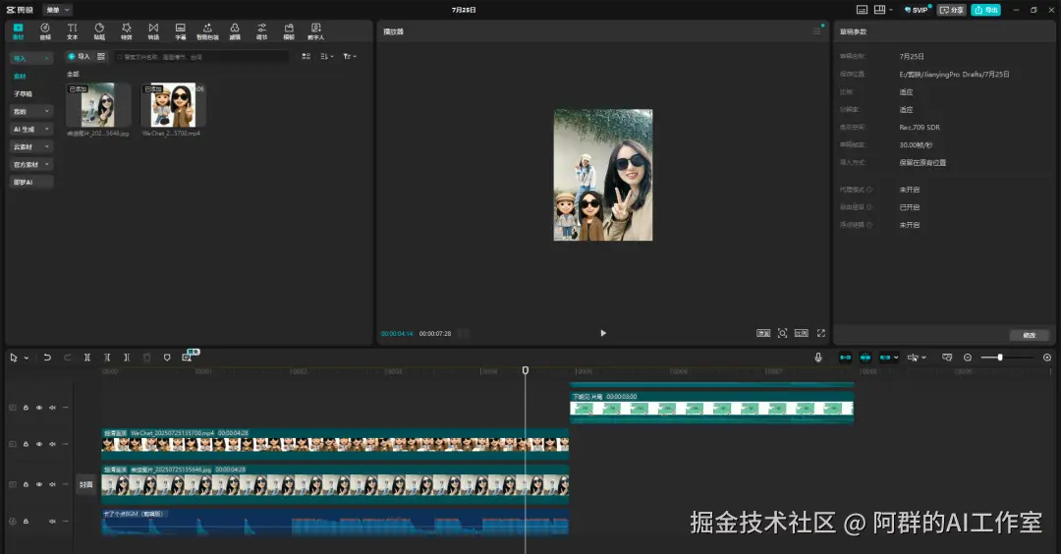Screen dimensions: 1061x554
Task: Open the SVIP membership button
Action: [917, 10]
